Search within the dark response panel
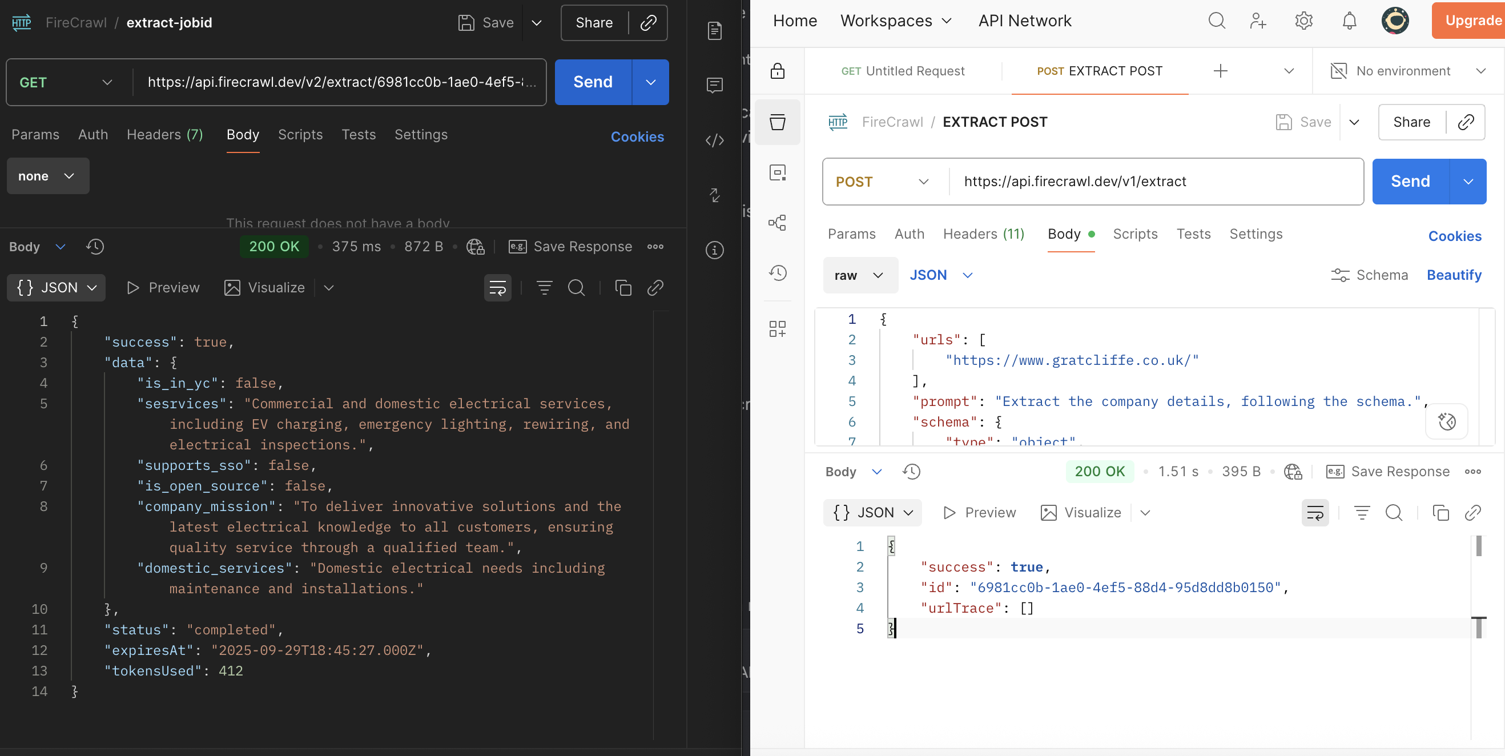 pyautogui.click(x=576, y=288)
